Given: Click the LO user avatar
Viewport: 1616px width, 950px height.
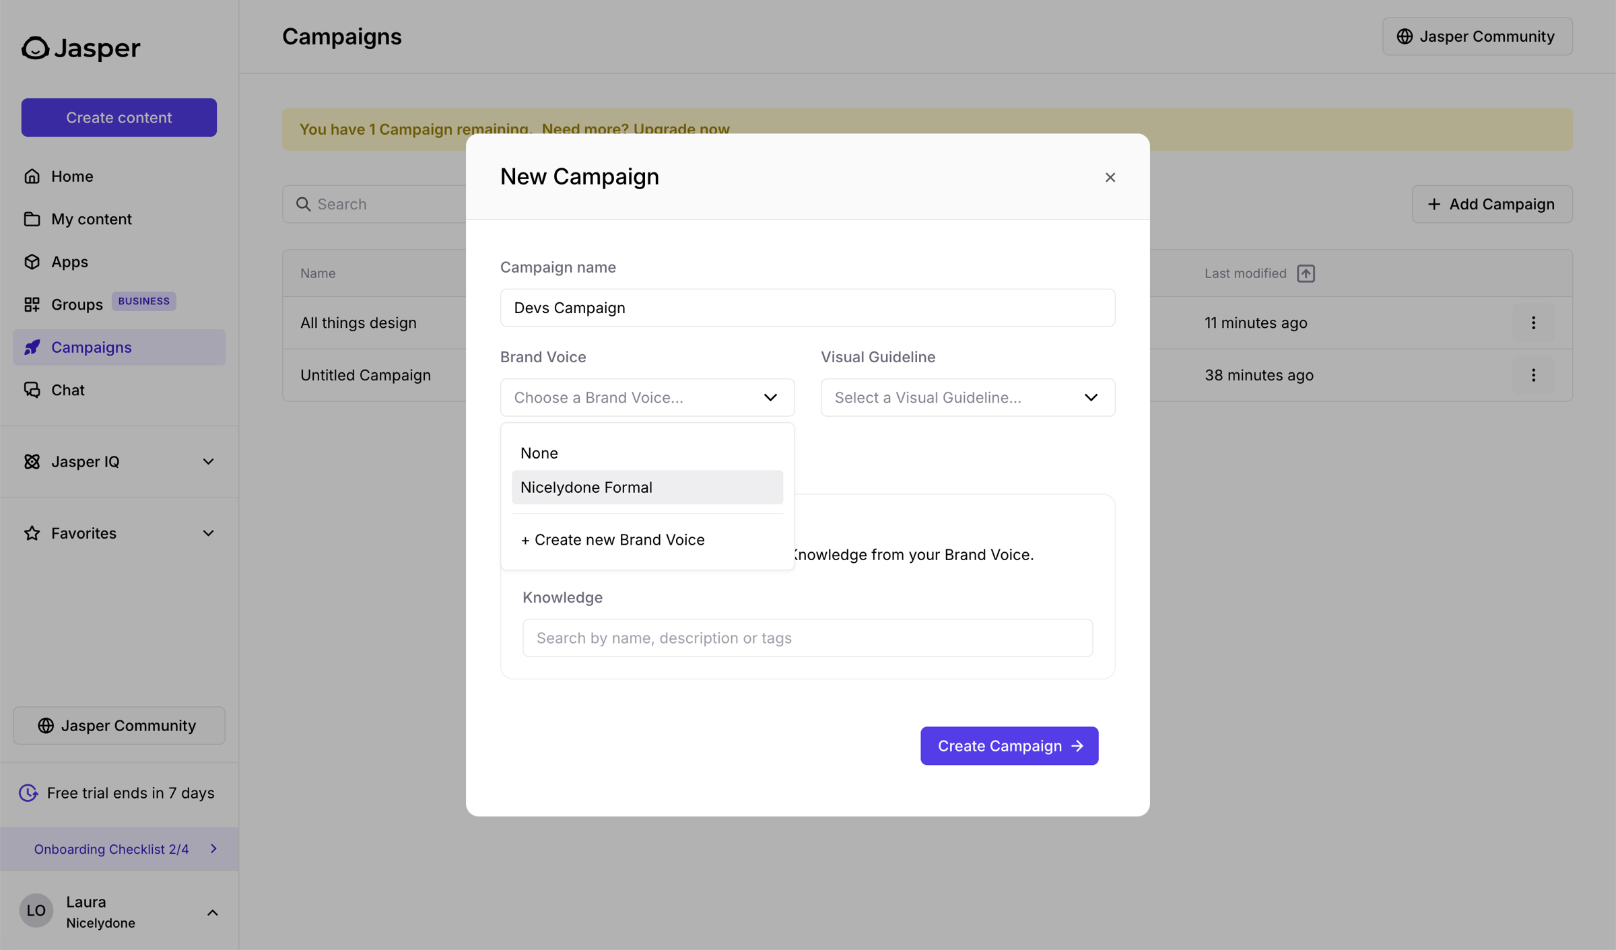Looking at the screenshot, I should point(36,911).
